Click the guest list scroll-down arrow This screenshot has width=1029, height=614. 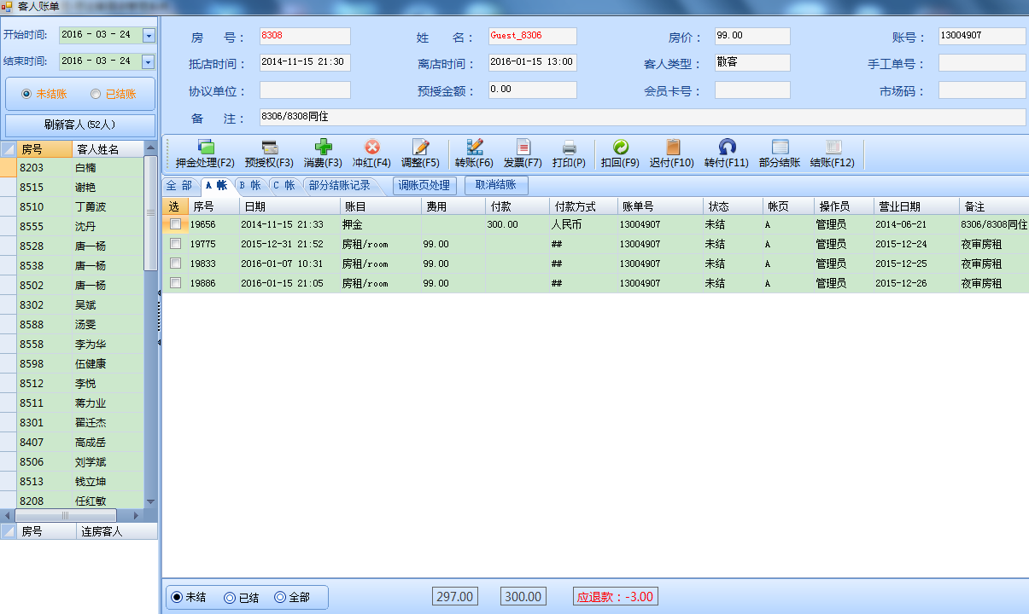150,501
